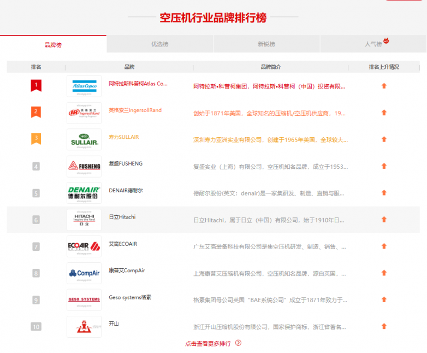
Task: Click 点击查看更多排行 link
Action: pos(208,344)
